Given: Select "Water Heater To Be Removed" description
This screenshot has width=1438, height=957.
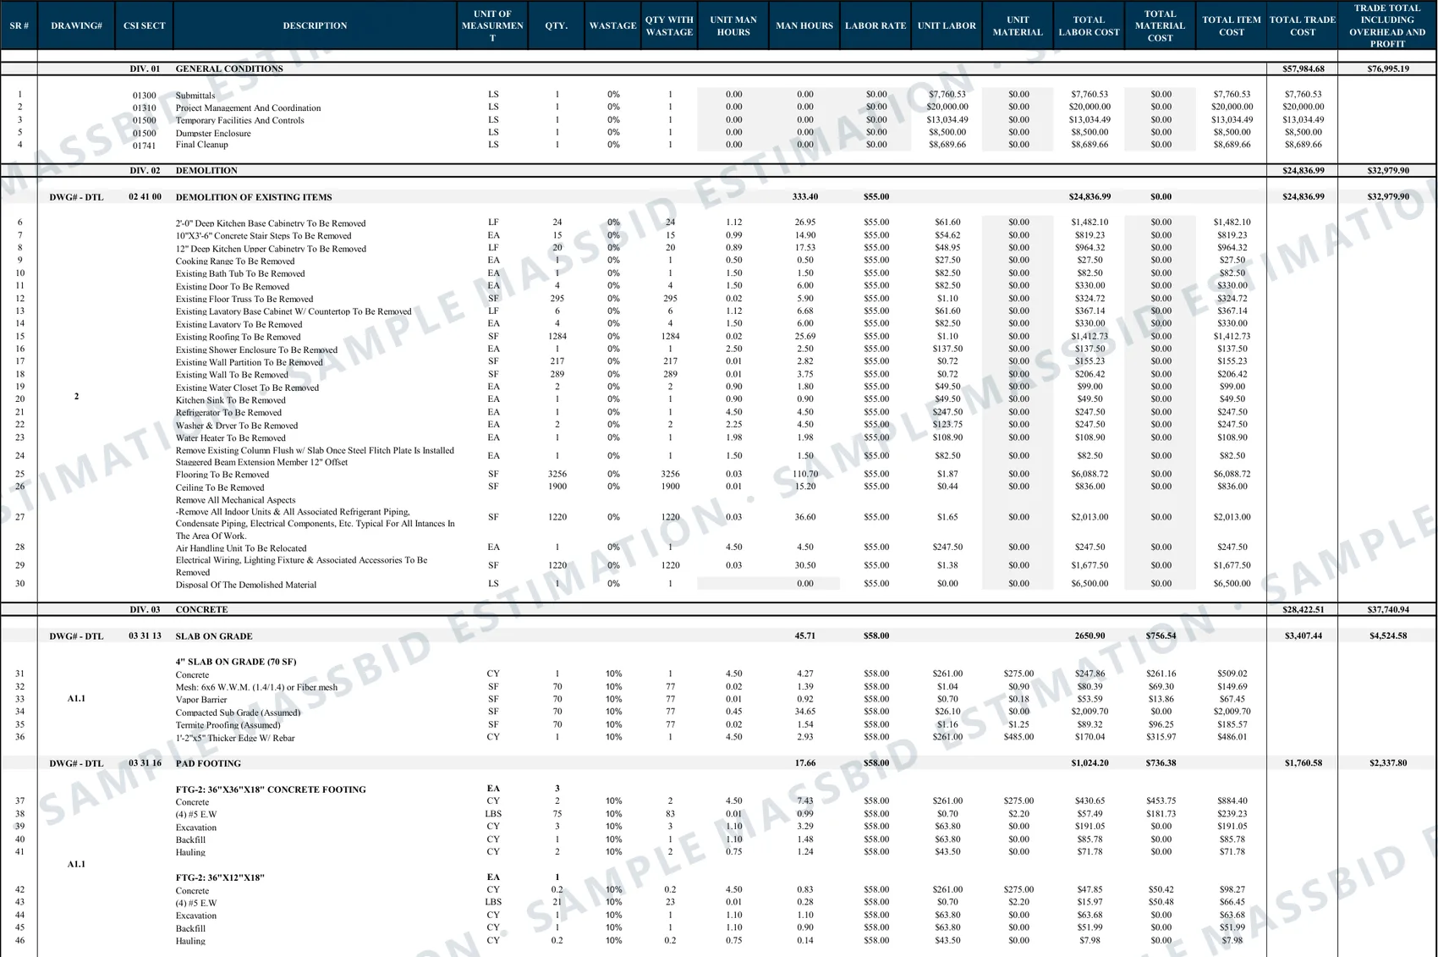Looking at the screenshot, I should [x=231, y=438].
